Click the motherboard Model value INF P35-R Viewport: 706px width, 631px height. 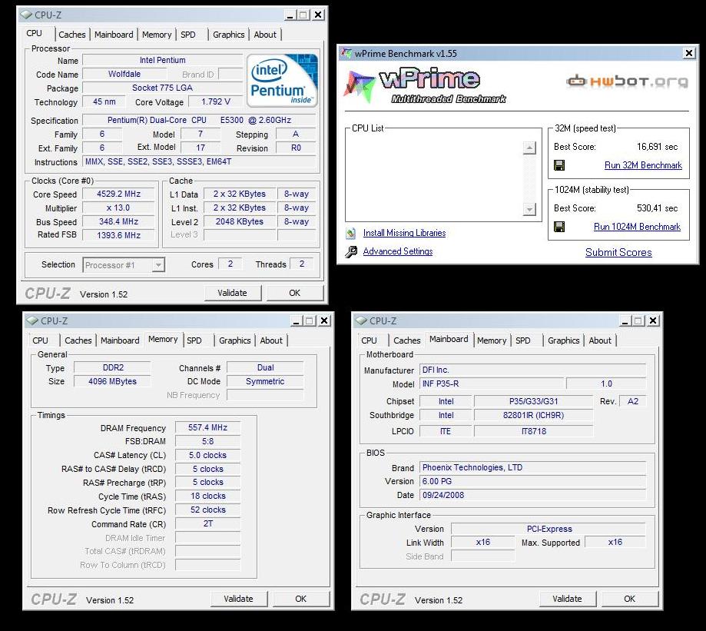click(492, 384)
